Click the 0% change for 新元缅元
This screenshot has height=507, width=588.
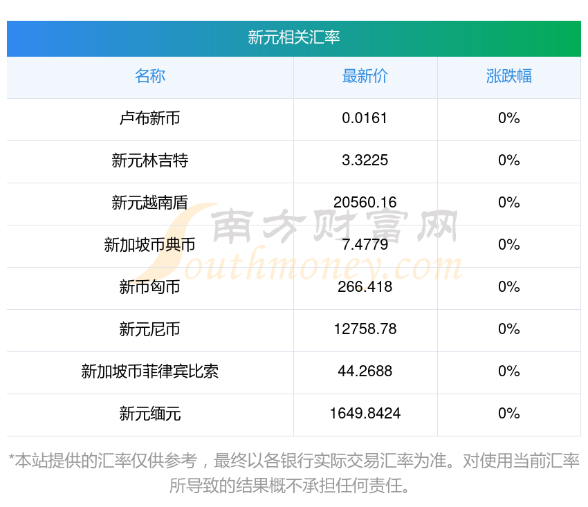(x=509, y=414)
